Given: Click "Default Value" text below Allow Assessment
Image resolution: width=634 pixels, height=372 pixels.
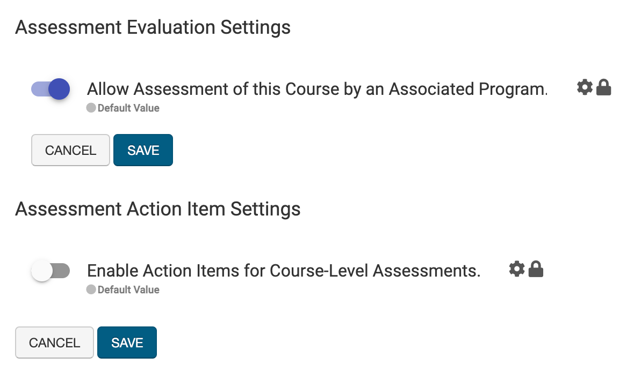Looking at the screenshot, I should [128, 108].
